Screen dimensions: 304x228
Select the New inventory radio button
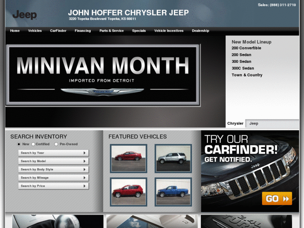[19, 144]
